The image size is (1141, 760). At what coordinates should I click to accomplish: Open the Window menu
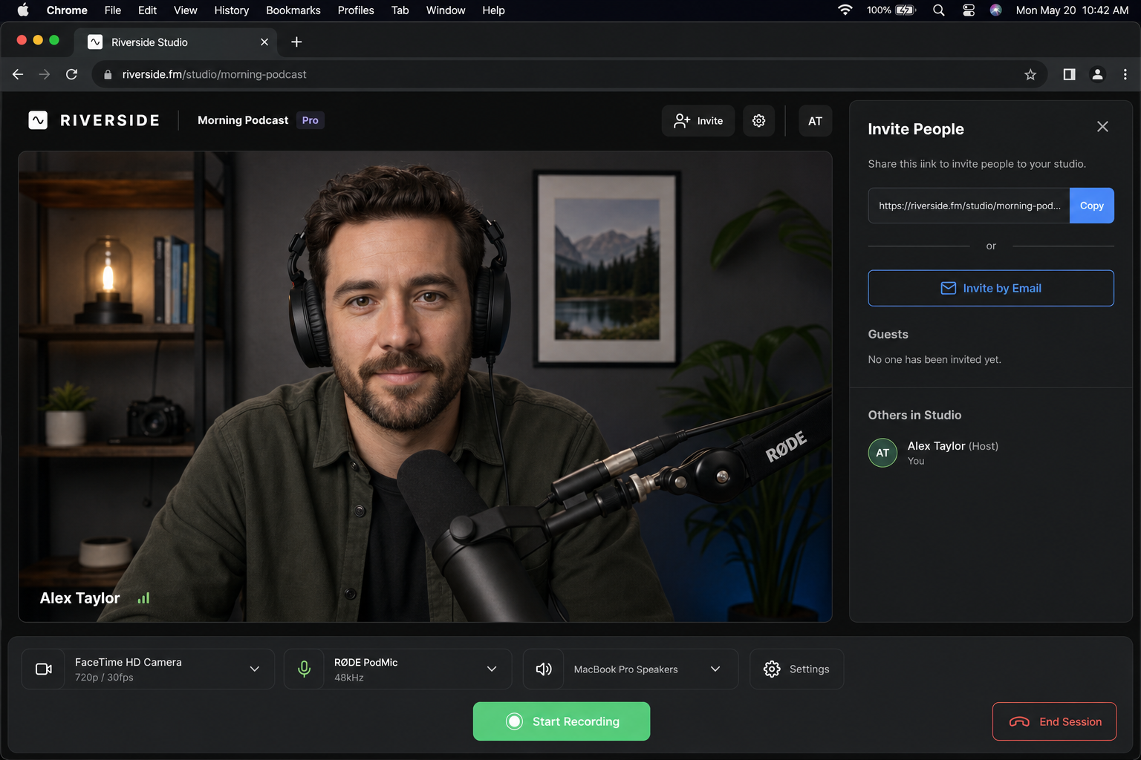coord(446,10)
